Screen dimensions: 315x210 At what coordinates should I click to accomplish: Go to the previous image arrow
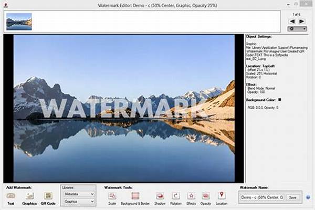(x=292, y=22)
